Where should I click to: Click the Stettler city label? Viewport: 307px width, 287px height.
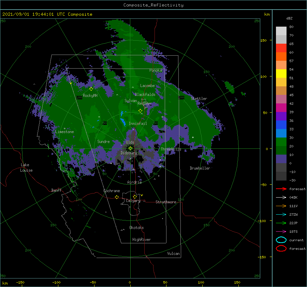point(199,99)
